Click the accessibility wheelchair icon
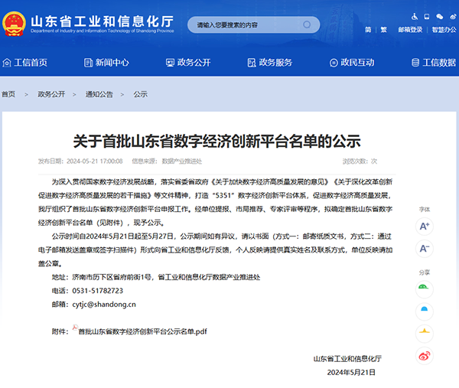The width and height of the screenshot is (459, 388). pyautogui.click(x=415, y=16)
